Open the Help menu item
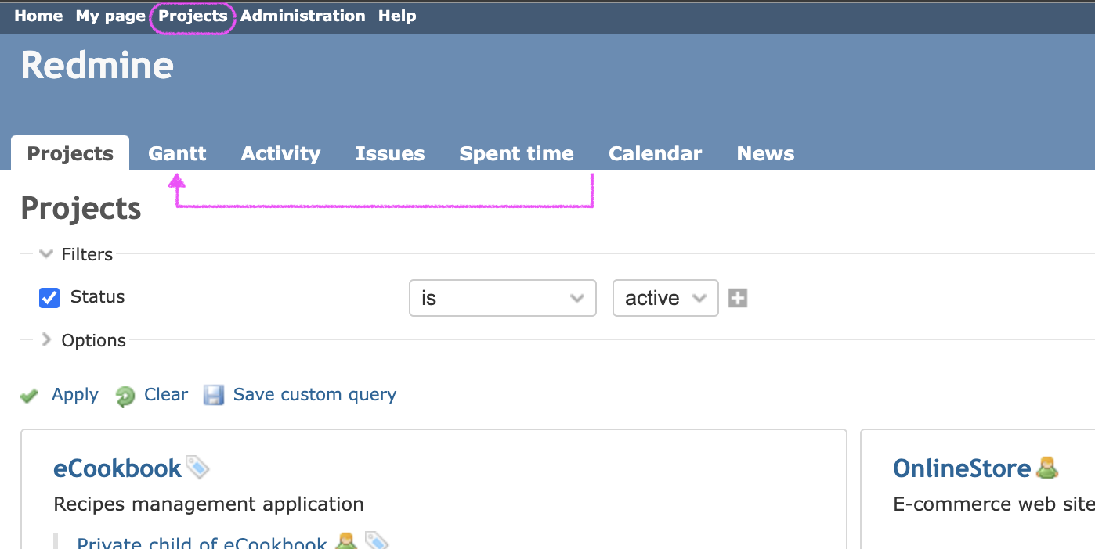 tap(397, 16)
